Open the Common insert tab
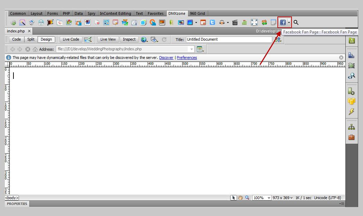363x216 pixels. click(18, 13)
